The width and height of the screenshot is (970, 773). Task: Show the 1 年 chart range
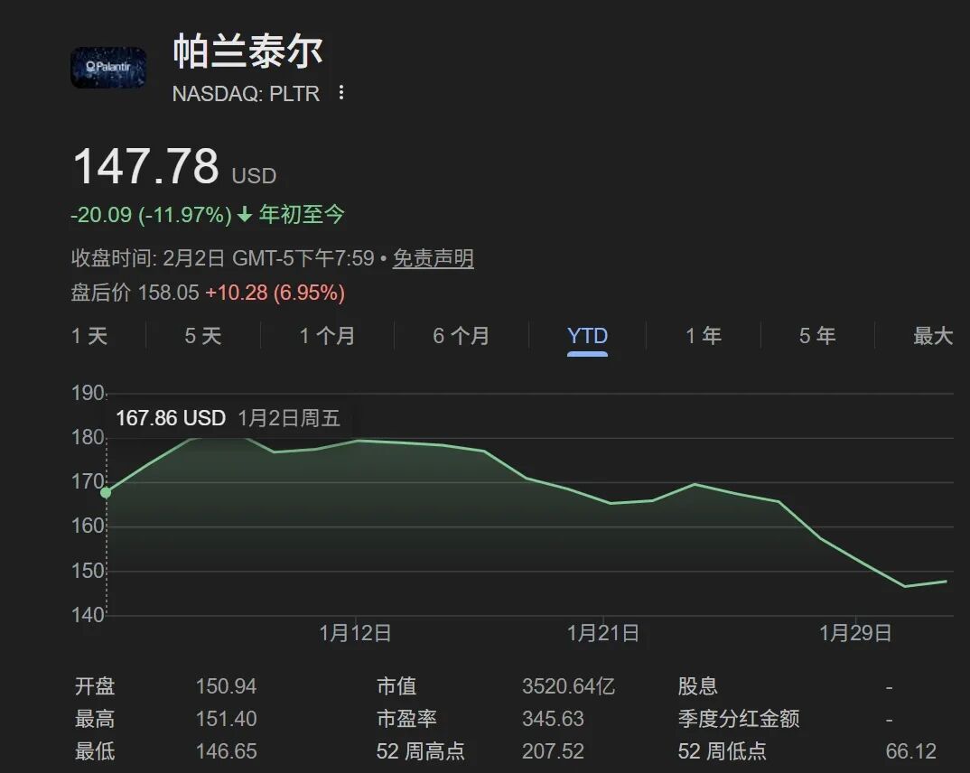pyautogui.click(x=704, y=336)
